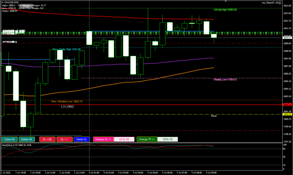
Task: Click the SL + 1 button
Action: [x=65, y=139]
